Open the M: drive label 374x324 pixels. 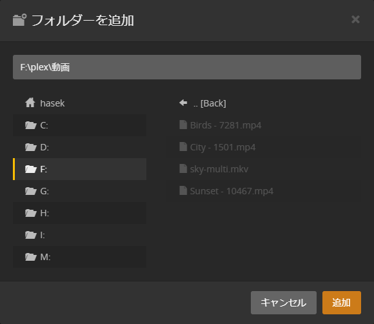tap(45, 257)
